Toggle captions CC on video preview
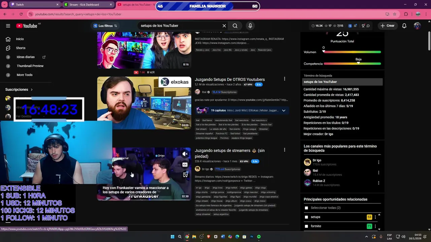Image resolution: width=431 pixels, height=242 pixels. pyautogui.click(x=185, y=164)
